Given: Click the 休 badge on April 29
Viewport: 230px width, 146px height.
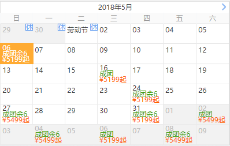Looking at the screenshot, I should pyautogui.click(x=29, y=27).
